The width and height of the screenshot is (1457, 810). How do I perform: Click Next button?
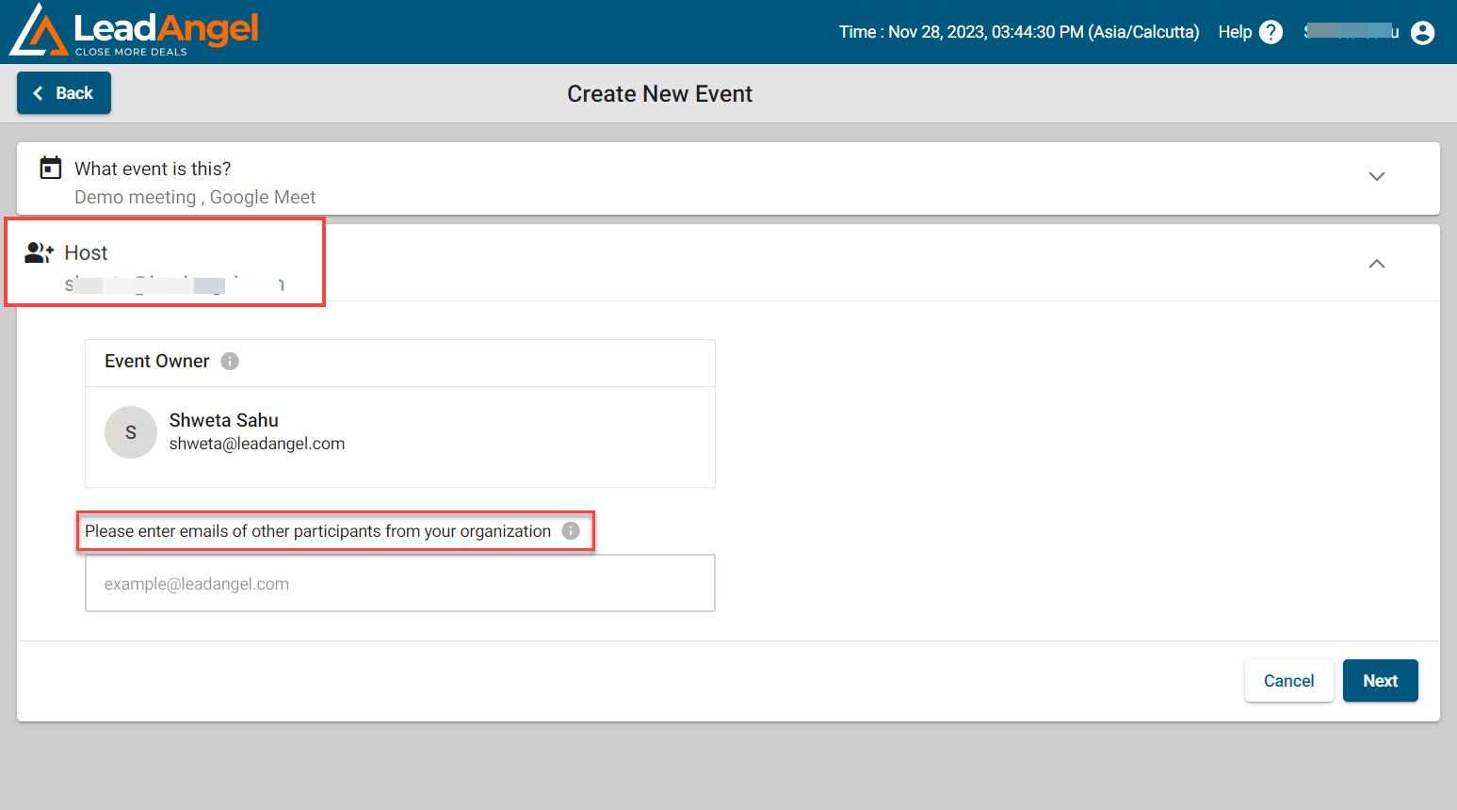1380,681
